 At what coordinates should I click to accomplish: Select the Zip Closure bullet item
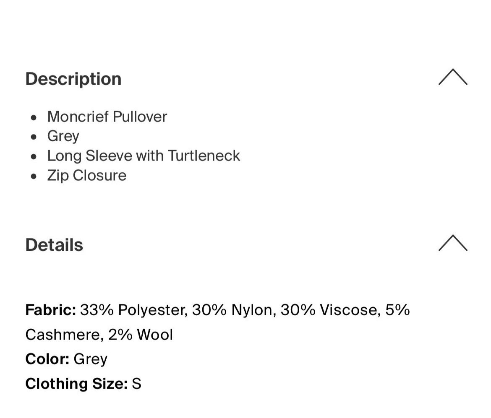click(x=87, y=175)
